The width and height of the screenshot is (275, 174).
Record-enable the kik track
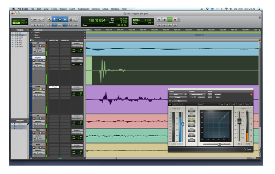[34, 46]
